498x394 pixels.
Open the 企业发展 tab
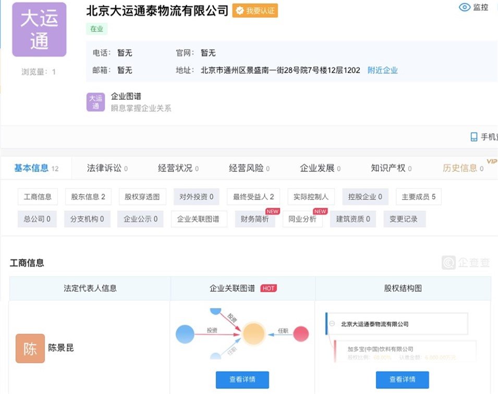point(320,168)
